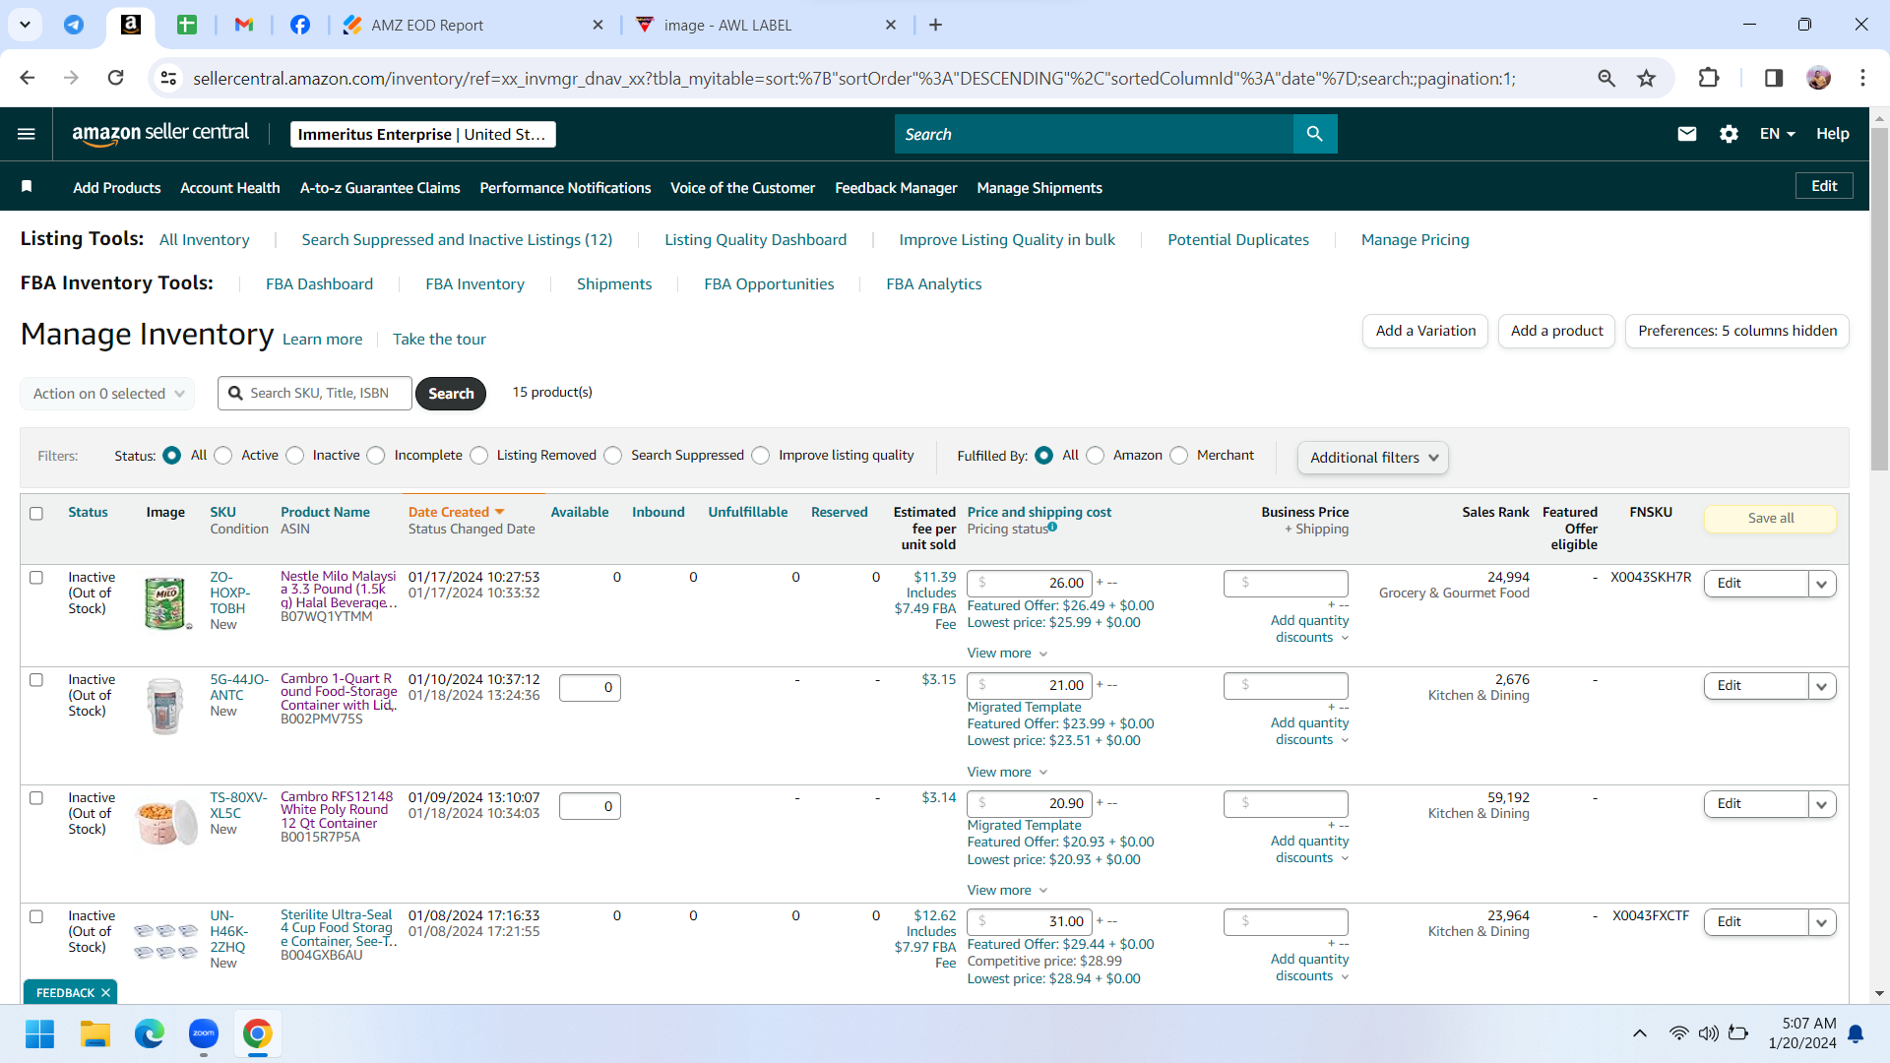Switch to the image - AWL LABEL tab
Viewport: 1890px width, 1063px height.
tap(766, 25)
